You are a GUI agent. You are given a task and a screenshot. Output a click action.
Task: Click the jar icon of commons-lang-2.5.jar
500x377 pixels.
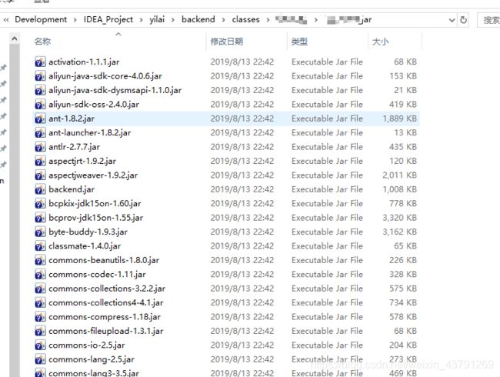pyautogui.click(x=40, y=359)
